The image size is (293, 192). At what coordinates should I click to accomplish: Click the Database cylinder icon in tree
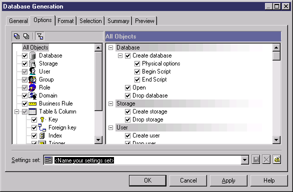(32, 55)
